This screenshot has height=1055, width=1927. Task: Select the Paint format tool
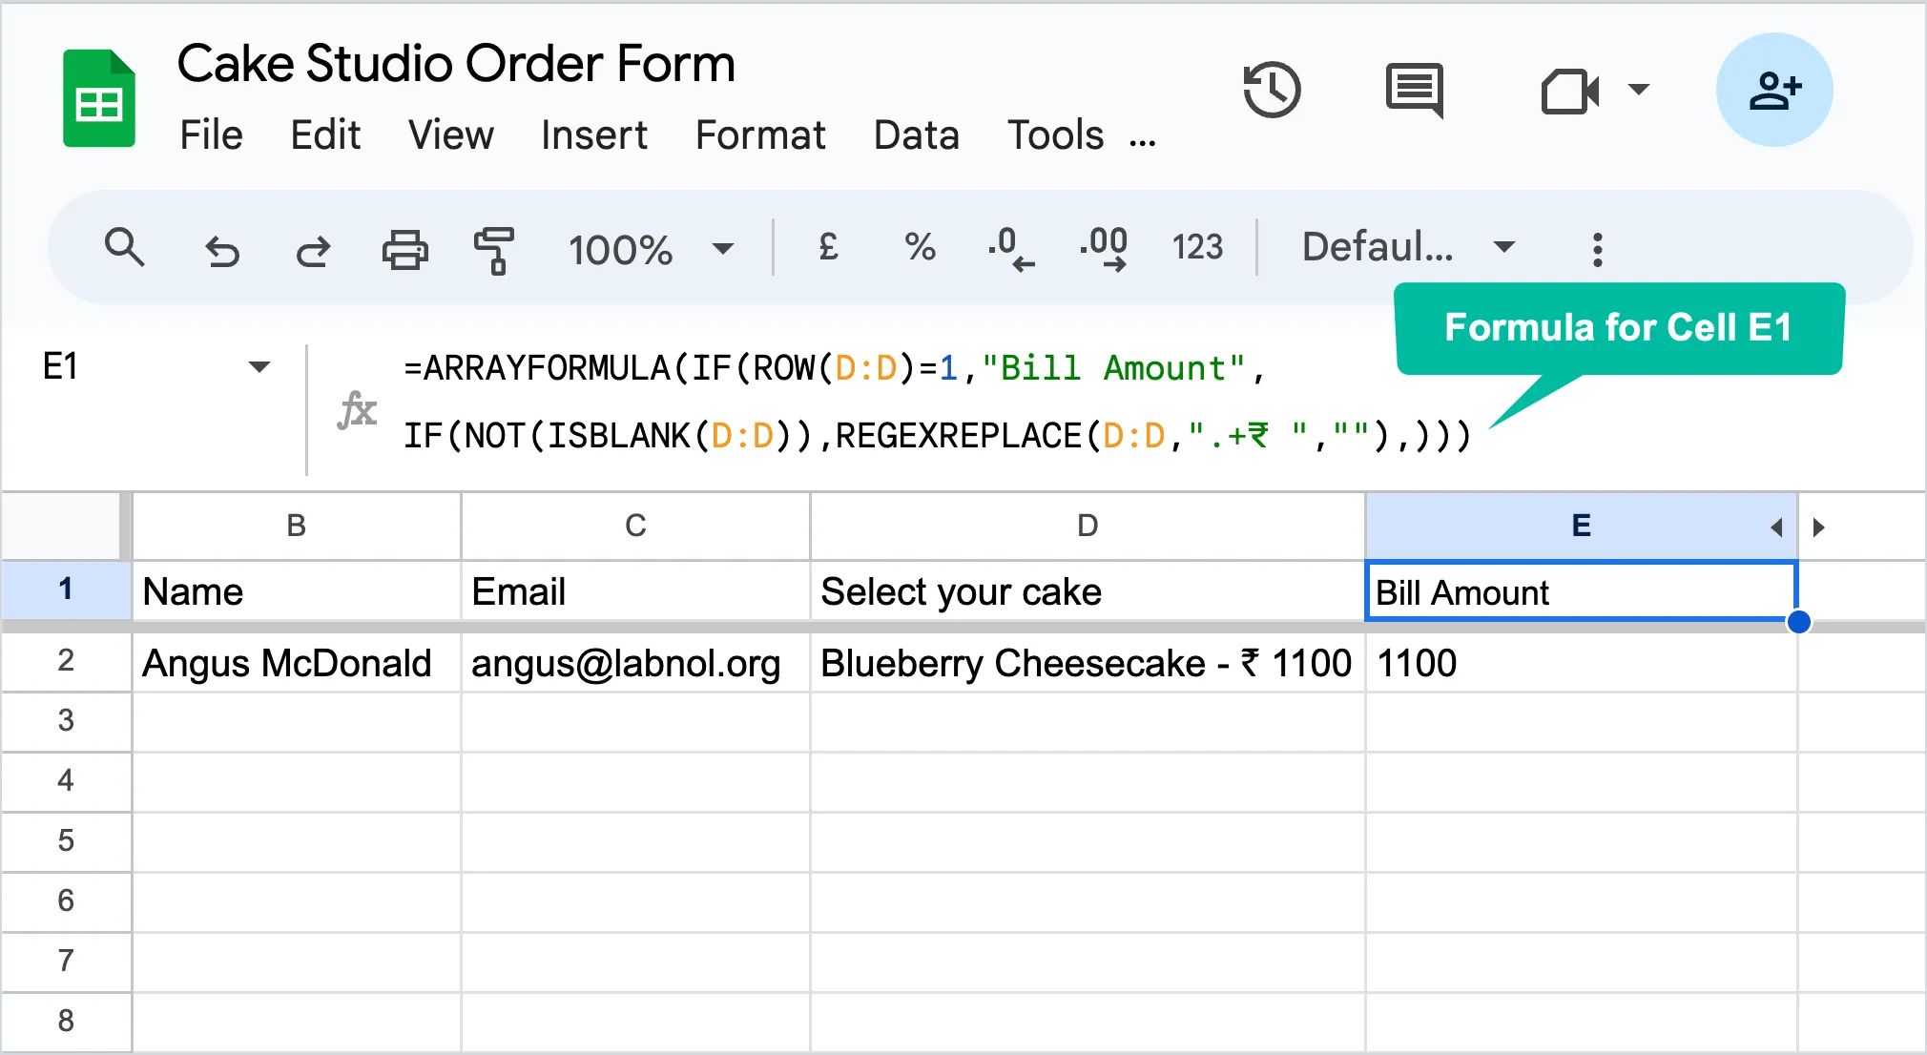coord(496,249)
